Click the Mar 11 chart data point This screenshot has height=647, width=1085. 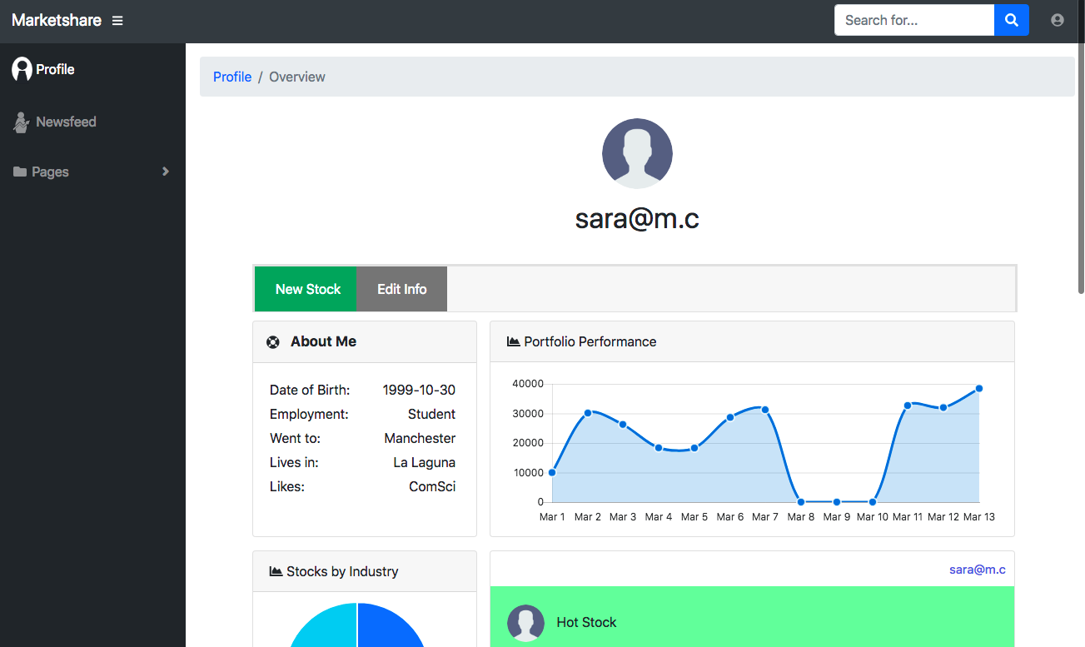click(x=908, y=406)
